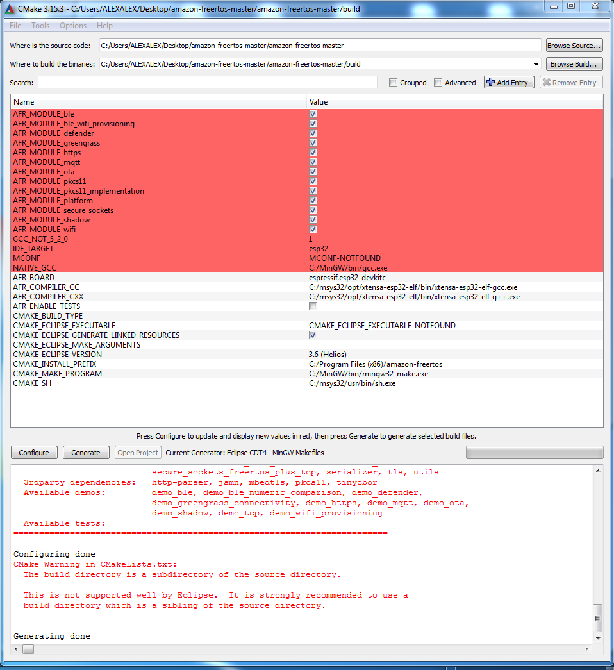This screenshot has height=670, width=614.
Task: Click the Name column header
Action: point(158,102)
